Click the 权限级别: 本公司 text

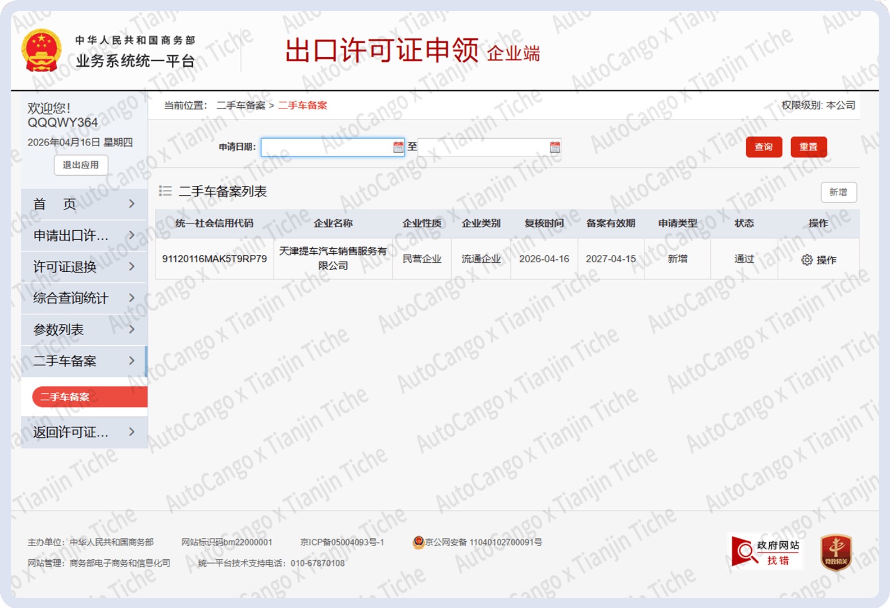pyautogui.click(x=818, y=106)
